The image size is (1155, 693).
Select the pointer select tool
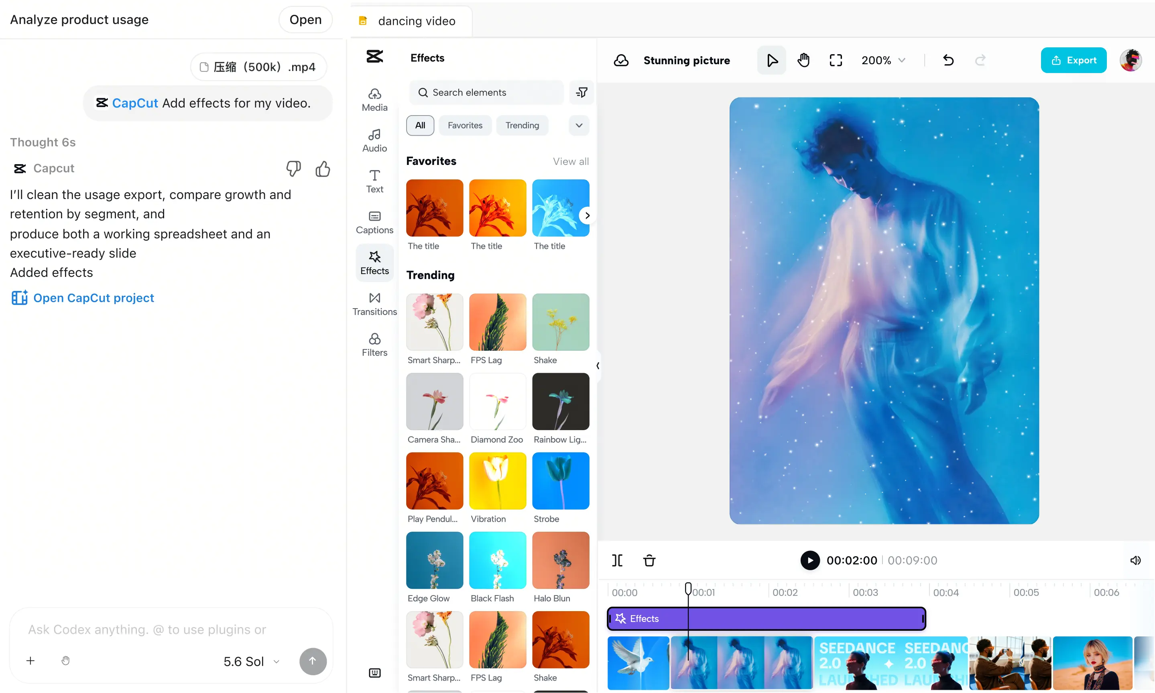tap(772, 60)
